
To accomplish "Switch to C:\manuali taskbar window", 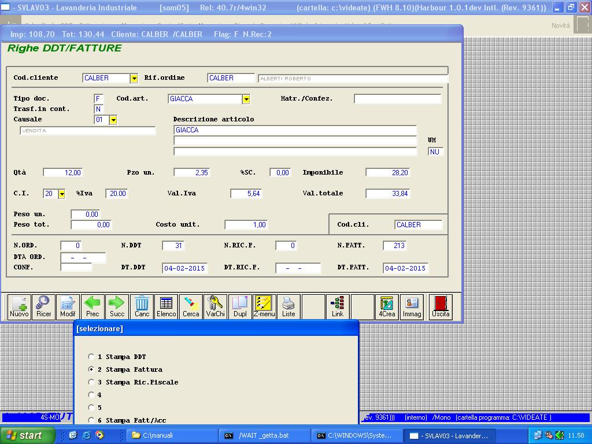I will pos(173,436).
